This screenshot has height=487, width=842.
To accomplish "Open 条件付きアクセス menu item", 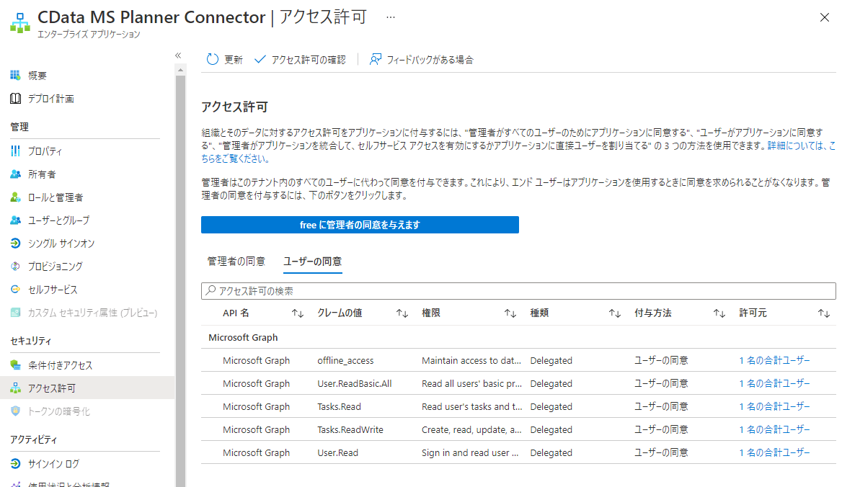I will point(60,365).
